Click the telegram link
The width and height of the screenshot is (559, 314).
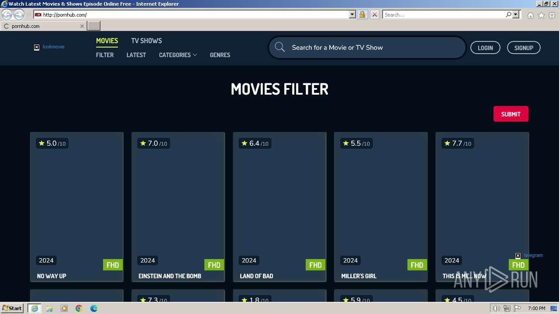[529, 256]
